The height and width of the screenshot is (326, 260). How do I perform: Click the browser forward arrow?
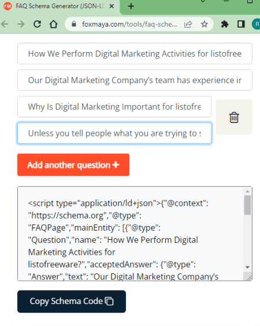coord(21,24)
